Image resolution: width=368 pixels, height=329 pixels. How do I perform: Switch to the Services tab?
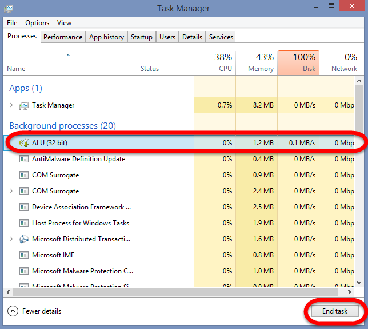tap(221, 37)
